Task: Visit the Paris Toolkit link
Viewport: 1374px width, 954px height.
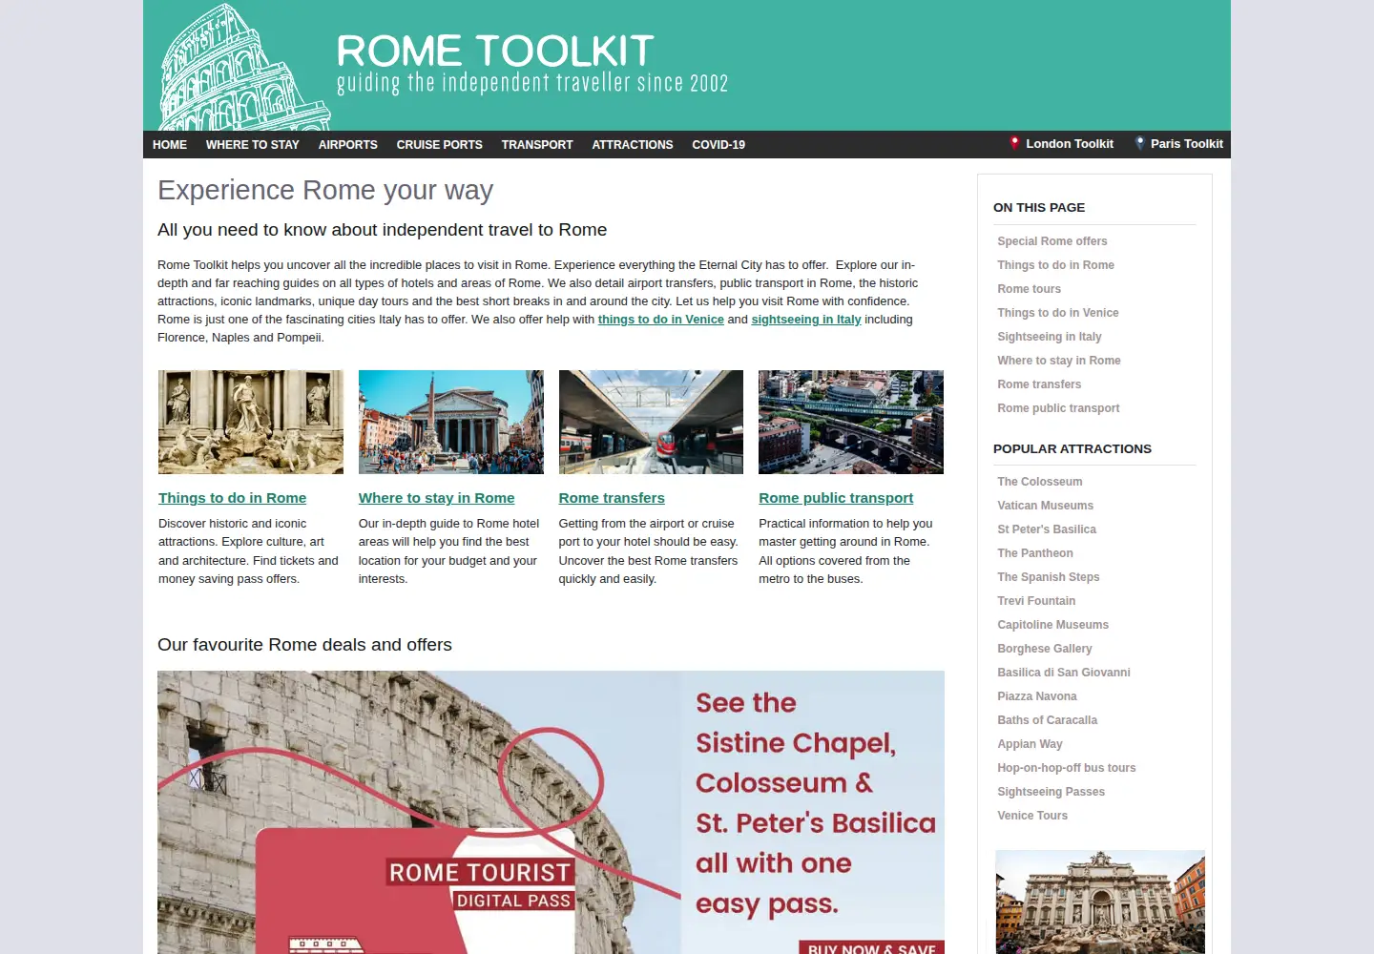Action: pos(1187,144)
